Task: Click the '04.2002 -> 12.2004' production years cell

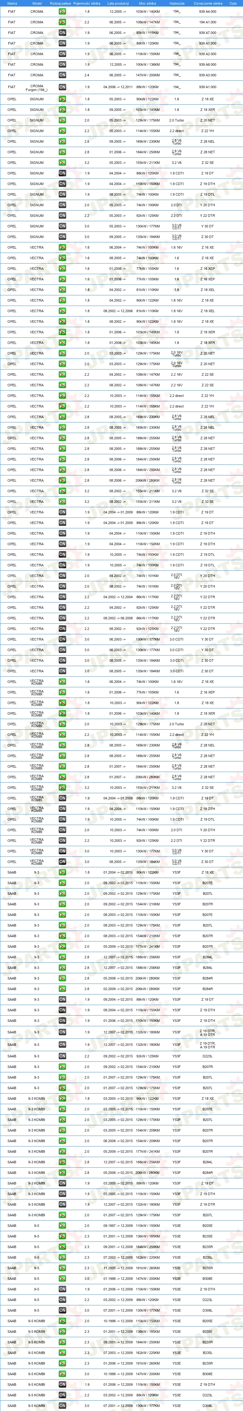Action: [x=118, y=597]
